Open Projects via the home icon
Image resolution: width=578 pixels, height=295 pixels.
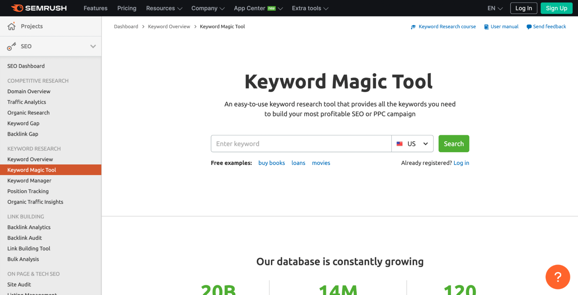[x=12, y=26]
